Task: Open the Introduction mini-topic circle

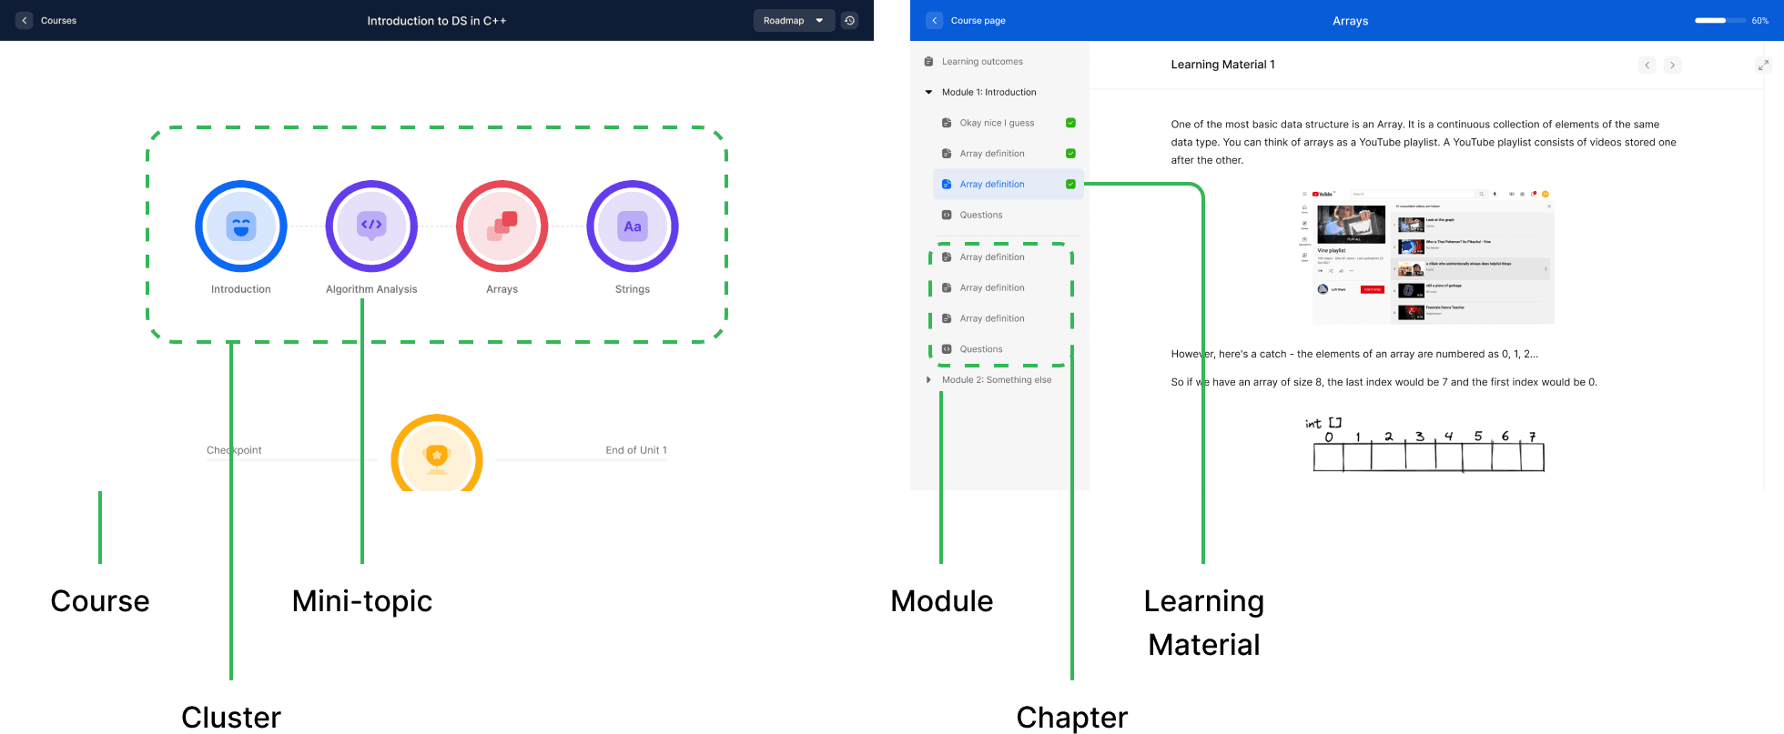Action: 241,226
